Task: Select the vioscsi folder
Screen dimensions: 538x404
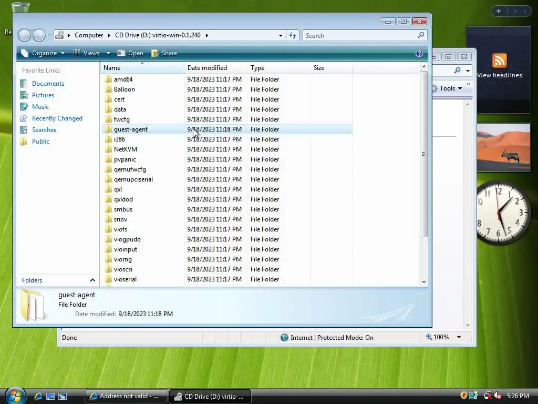Action: (123, 269)
